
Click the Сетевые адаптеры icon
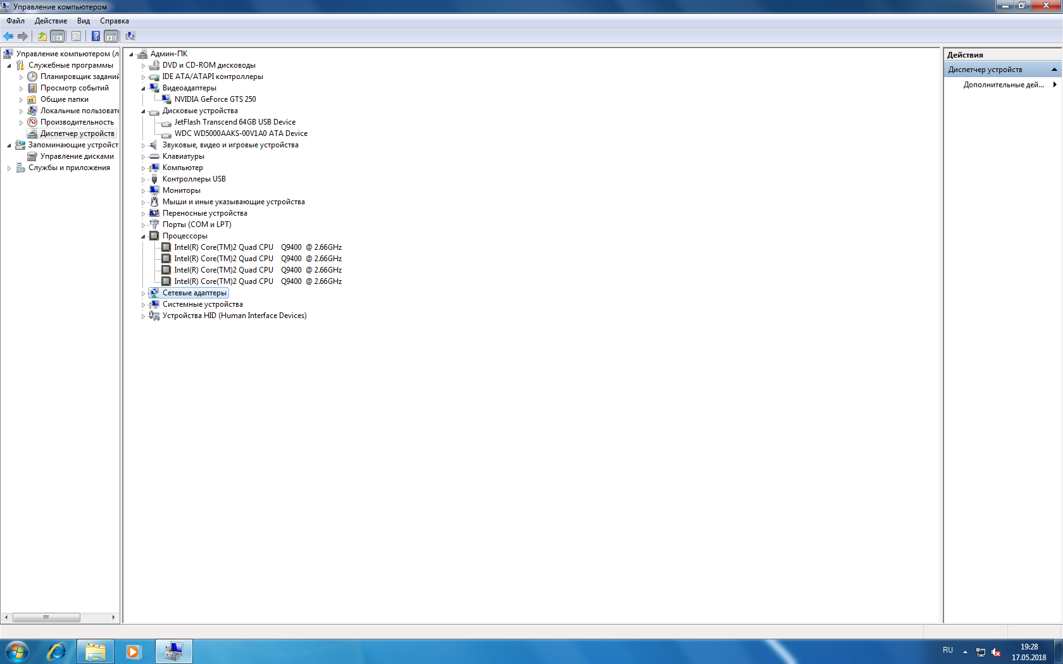tap(154, 293)
